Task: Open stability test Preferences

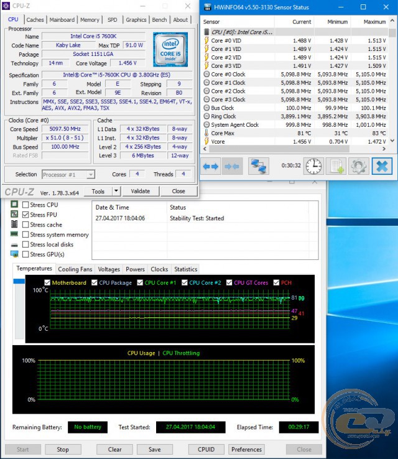Action: (246, 449)
